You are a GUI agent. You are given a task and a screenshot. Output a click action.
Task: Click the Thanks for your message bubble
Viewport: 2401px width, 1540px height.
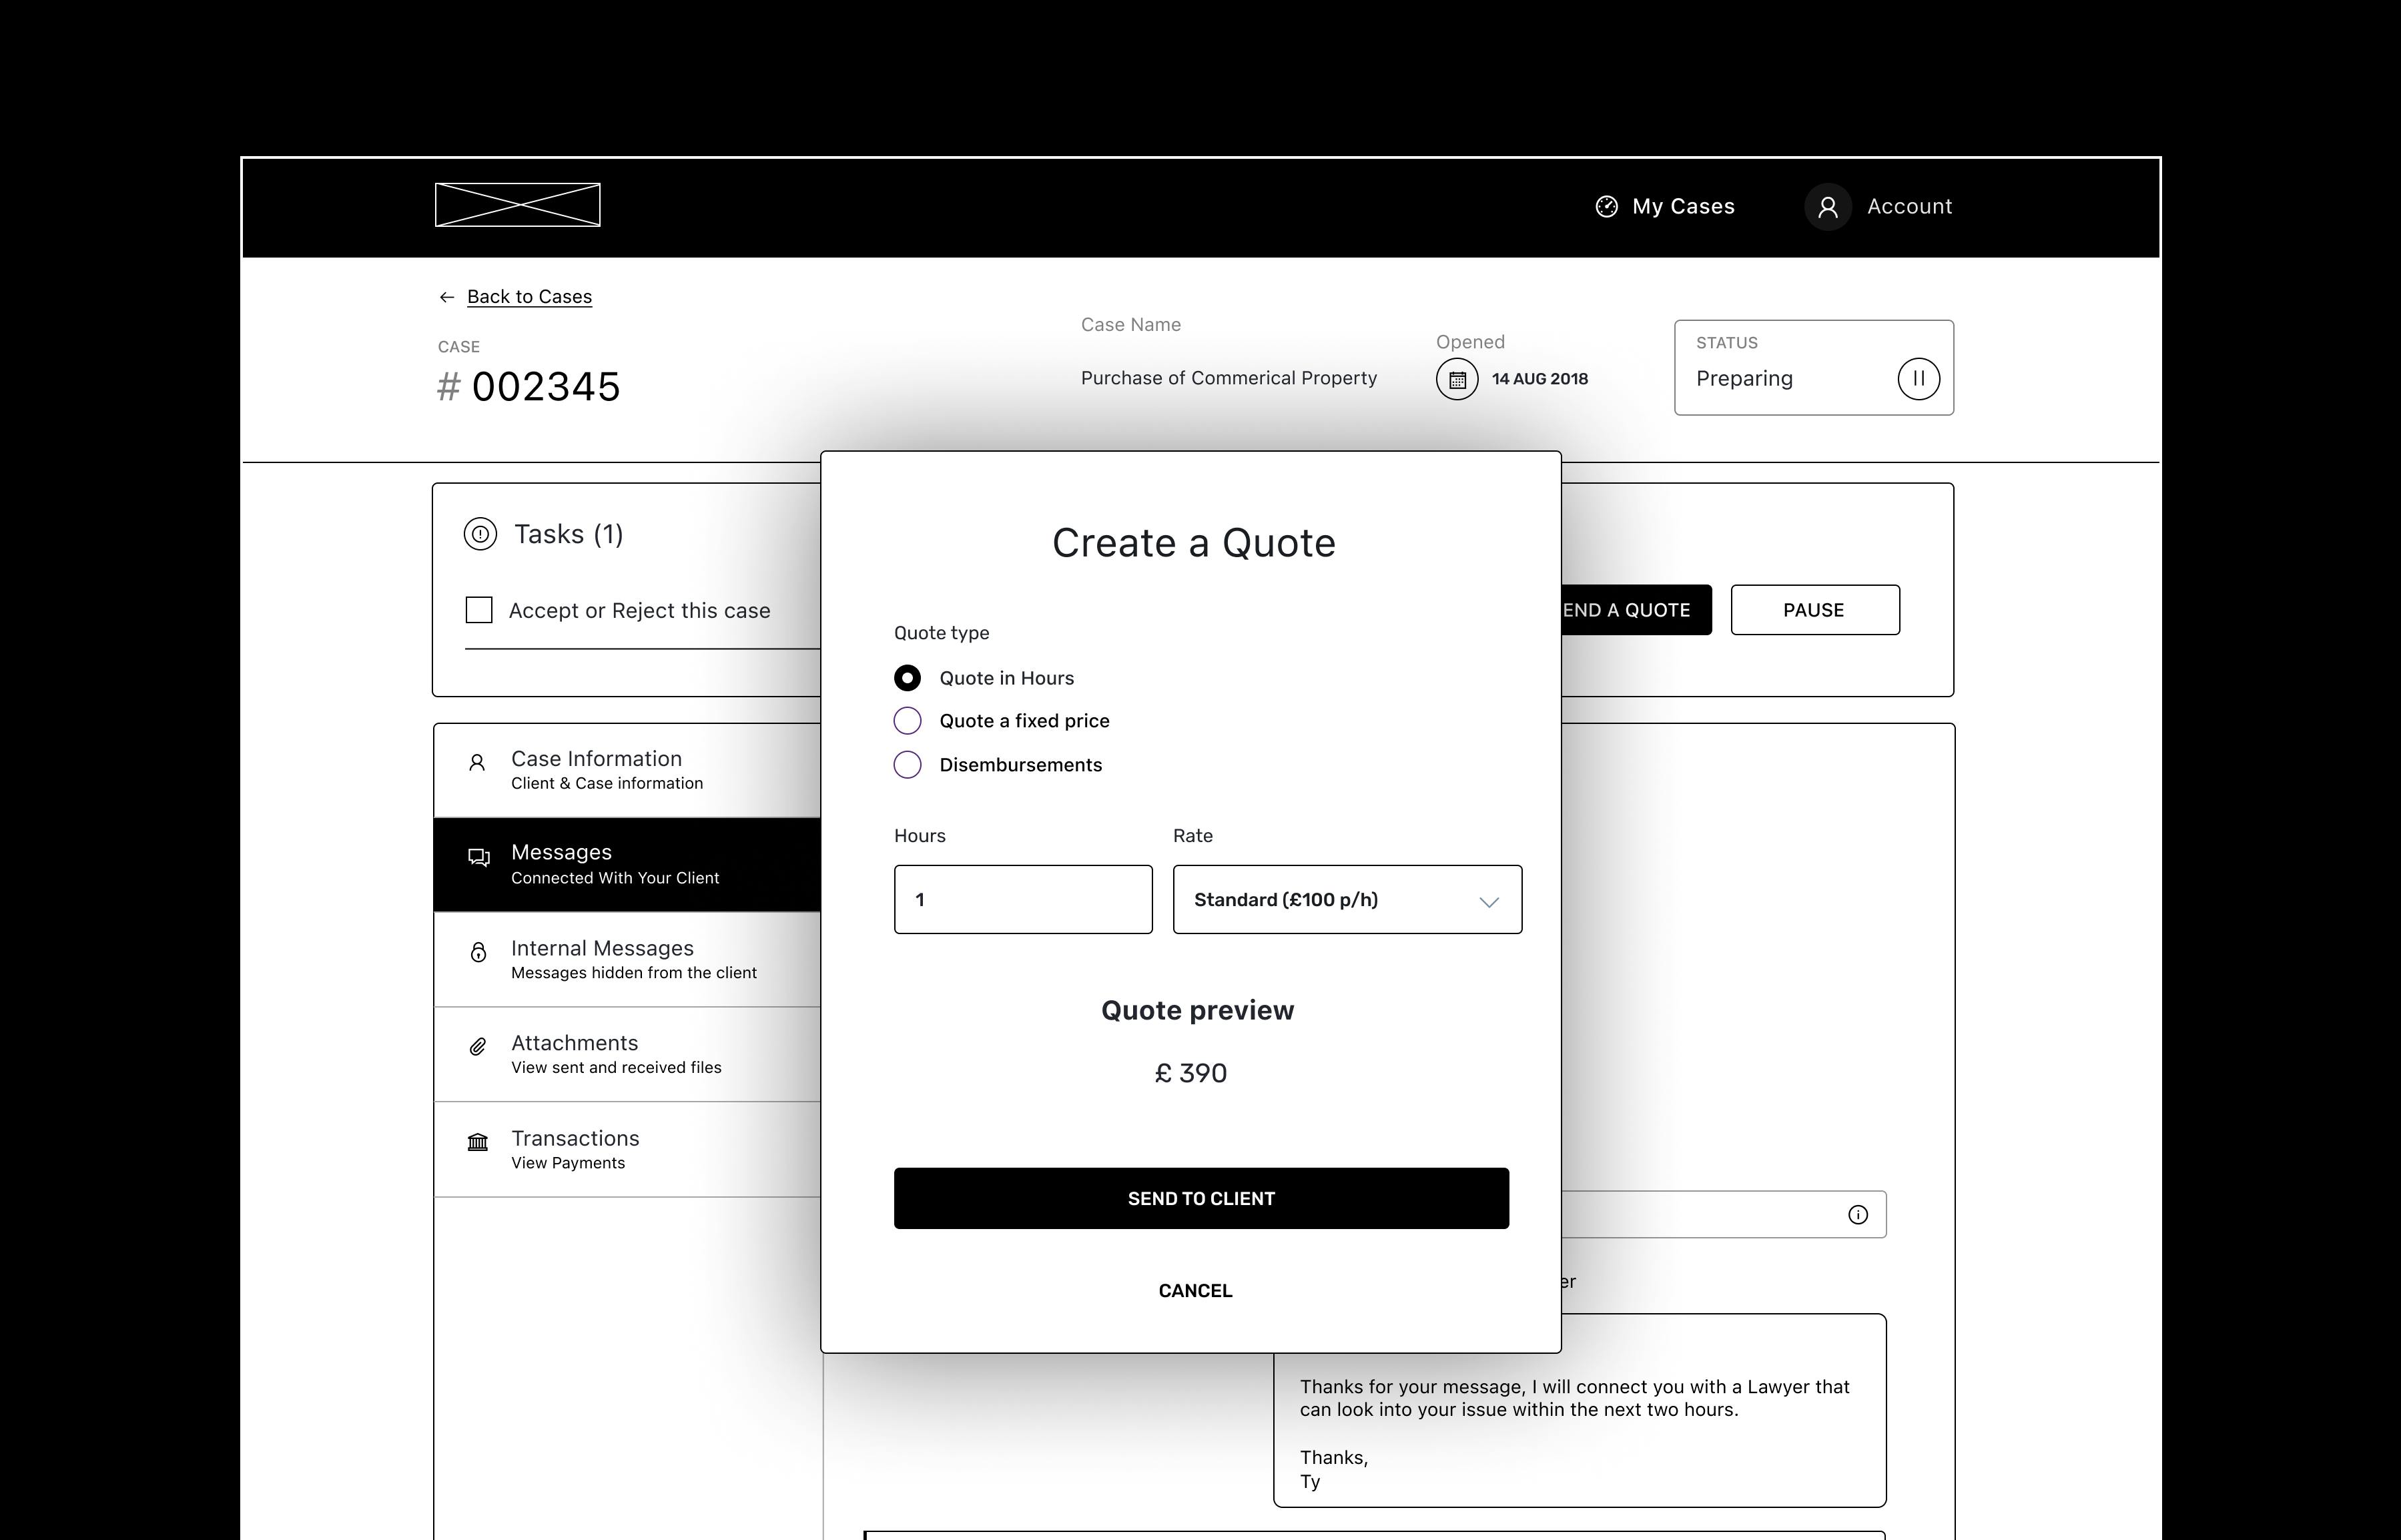(x=1579, y=1430)
